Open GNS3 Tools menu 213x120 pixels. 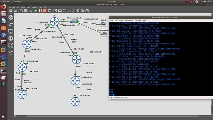click(41, 7)
